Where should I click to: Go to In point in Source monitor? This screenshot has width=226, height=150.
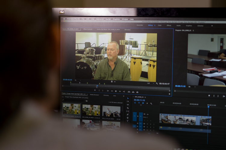108,91
